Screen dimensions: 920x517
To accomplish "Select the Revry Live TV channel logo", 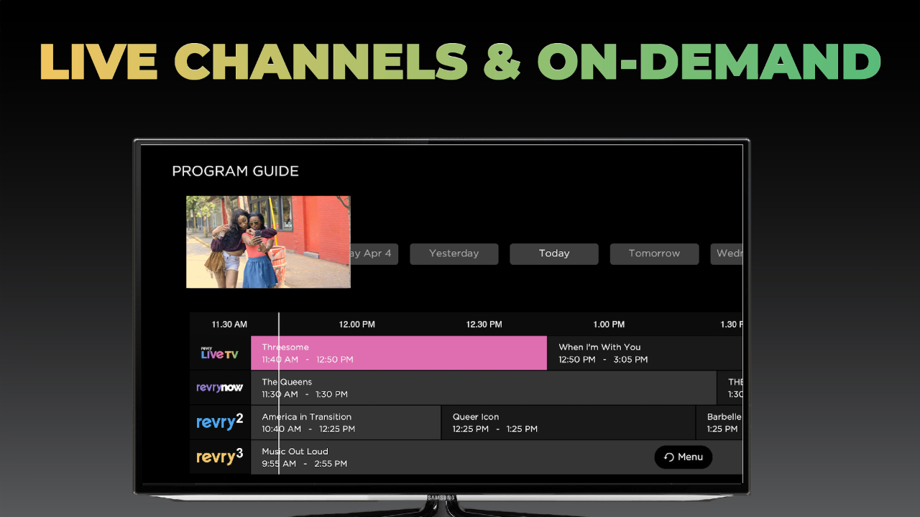I will (x=220, y=352).
